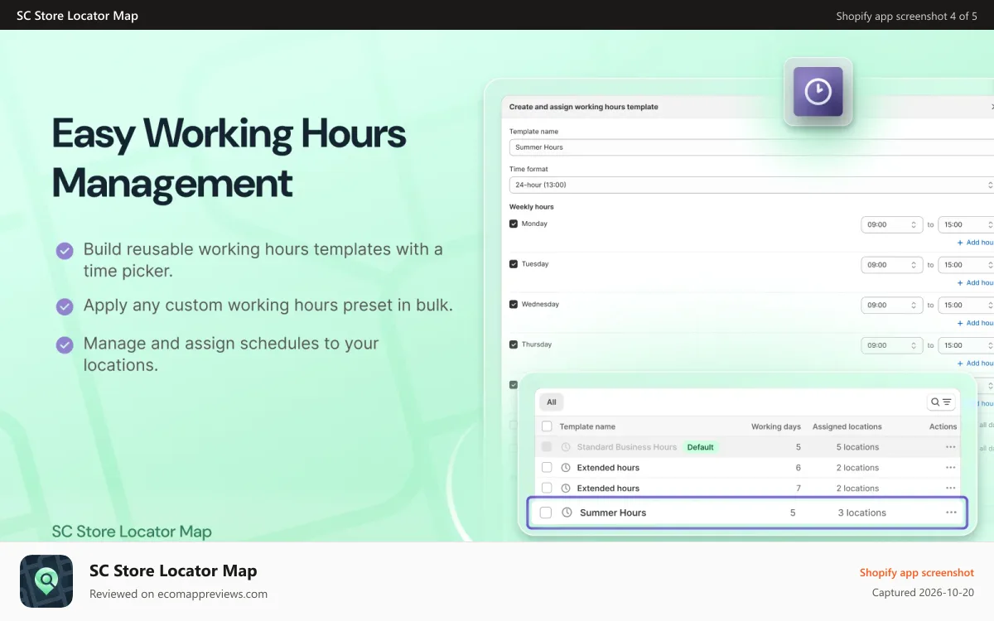This screenshot has height=621, width=994.
Task: Click Add hours link under Tuesday
Action: (x=975, y=282)
